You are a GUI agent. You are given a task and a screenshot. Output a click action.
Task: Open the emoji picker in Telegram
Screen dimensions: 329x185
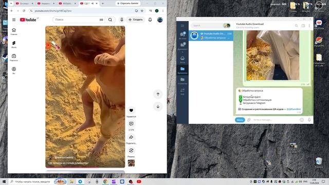click(x=302, y=120)
